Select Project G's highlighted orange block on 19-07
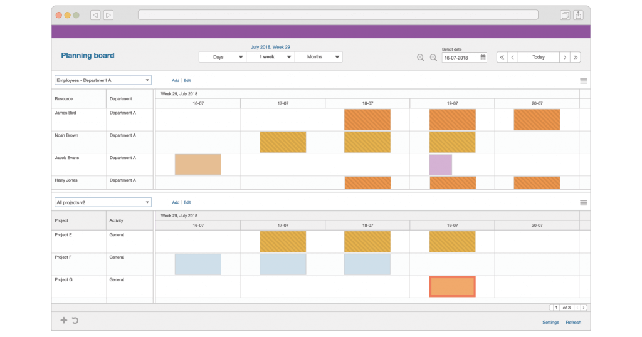This screenshot has height=337, width=642. tap(452, 286)
